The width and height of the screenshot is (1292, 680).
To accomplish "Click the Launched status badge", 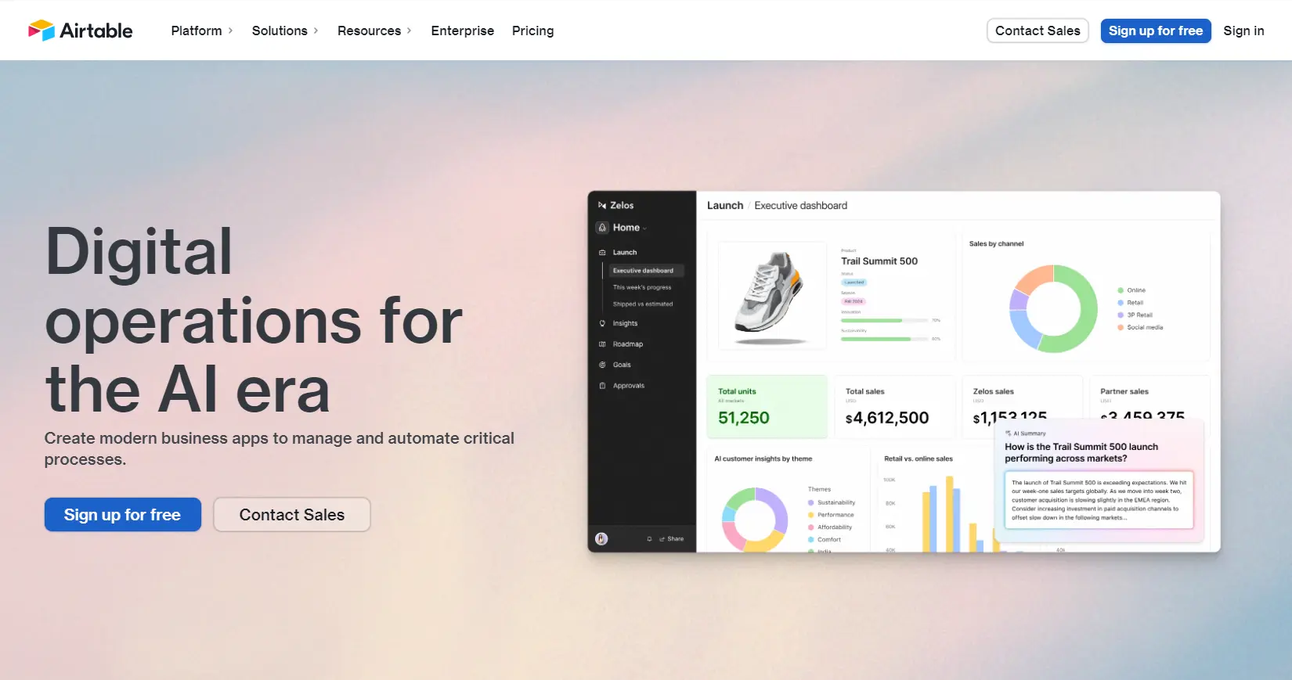I will pos(854,282).
